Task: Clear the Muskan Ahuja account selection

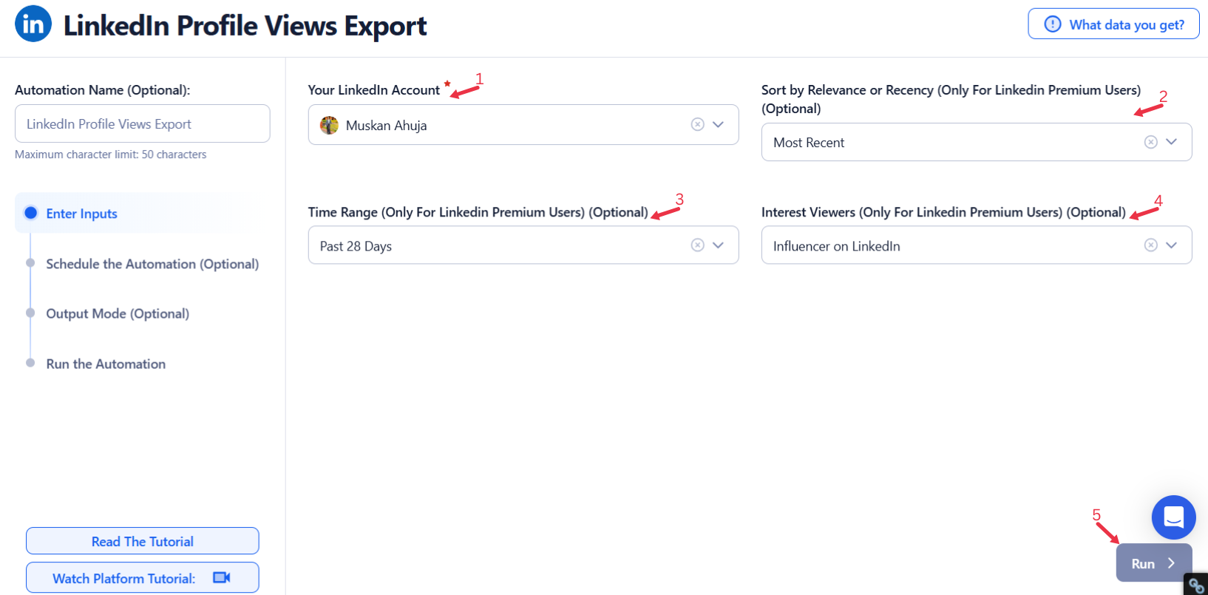Action: click(697, 124)
